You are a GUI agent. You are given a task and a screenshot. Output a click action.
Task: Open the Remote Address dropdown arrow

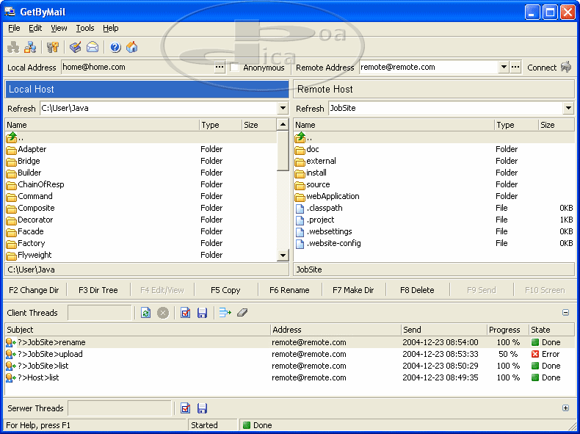point(504,67)
